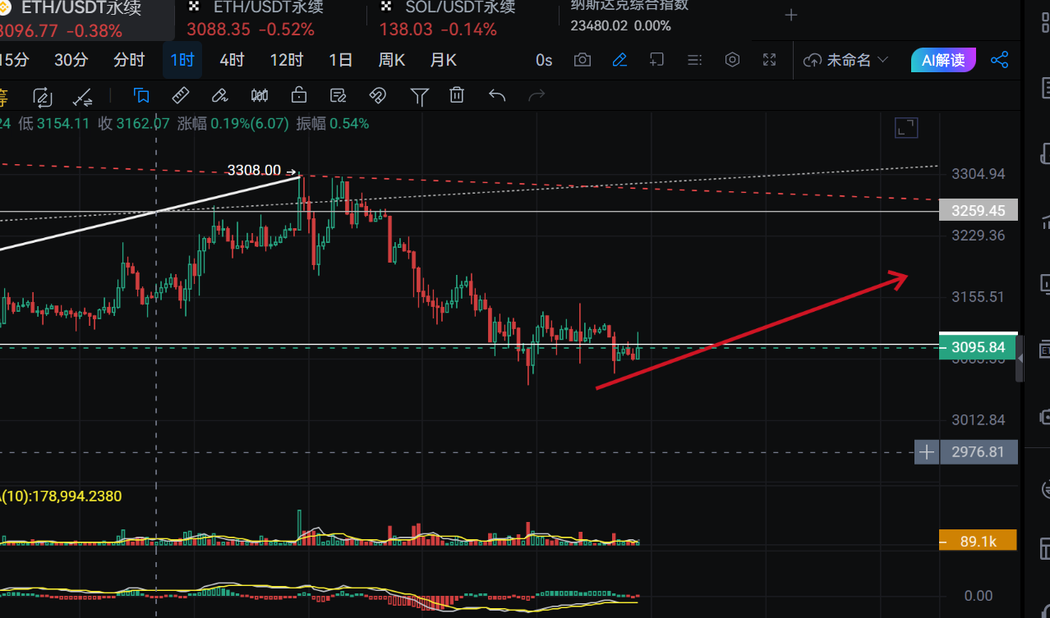1050x618 pixels.
Task: Select the ruler measurement tool
Action: coord(181,95)
